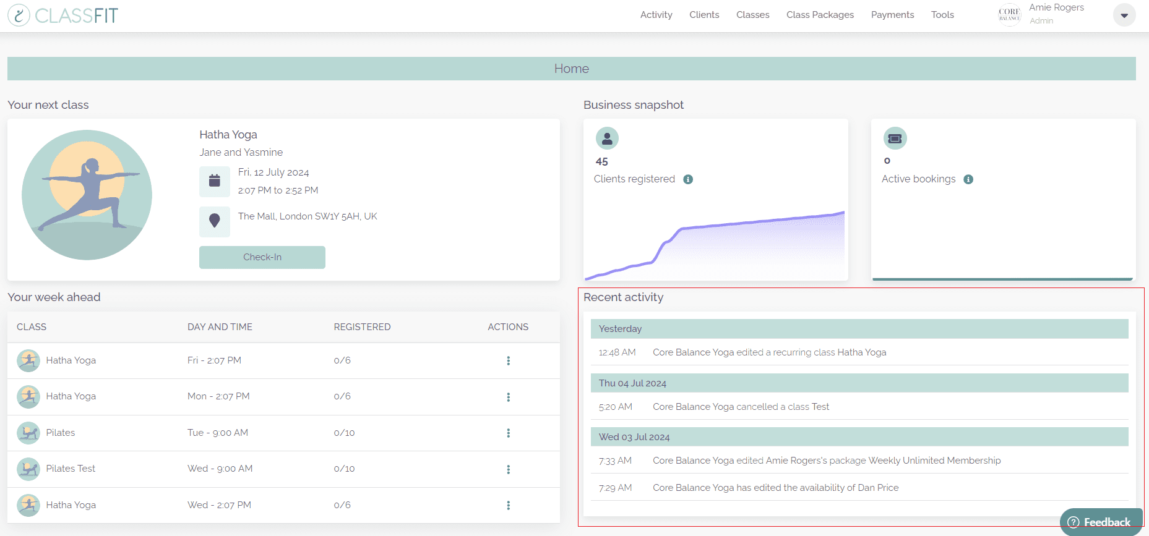Click the Hatha Yoga class illustration
Viewport: 1149px width, 536px height.
pos(87,195)
